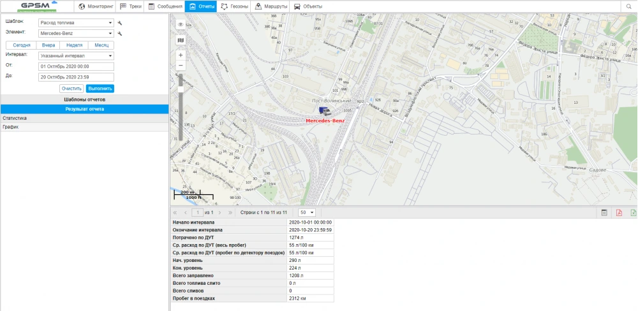638x311 pixels.
Task: Zoom in the map with plus button
Action: 181,55
